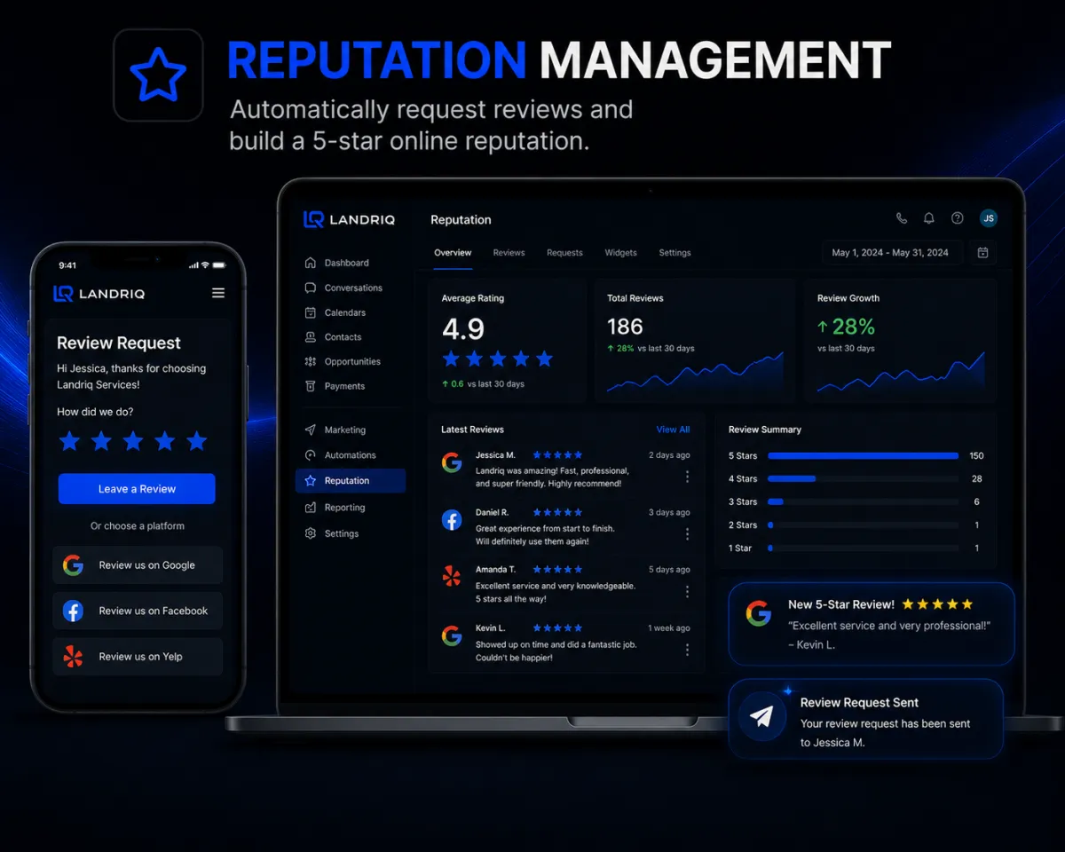Image resolution: width=1065 pixels, height=852 pixels.
Task: Switch to the Widgets tab
Action: pyautogui.click(x=620, y=253)
